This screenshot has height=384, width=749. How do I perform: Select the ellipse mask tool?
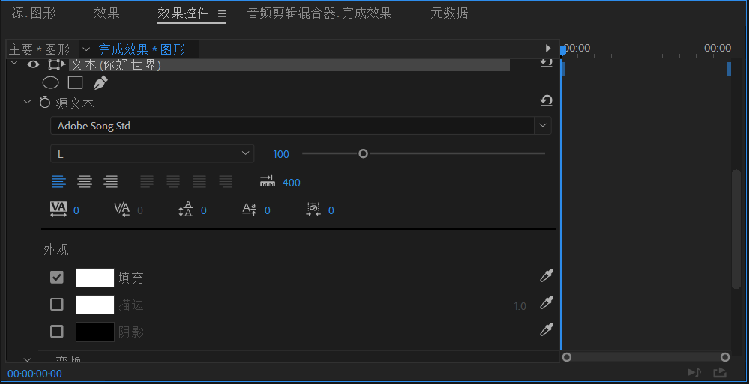point(51,83)
